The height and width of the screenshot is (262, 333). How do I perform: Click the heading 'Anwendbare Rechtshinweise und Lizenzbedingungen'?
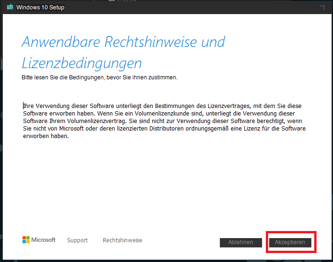point(123,52)
